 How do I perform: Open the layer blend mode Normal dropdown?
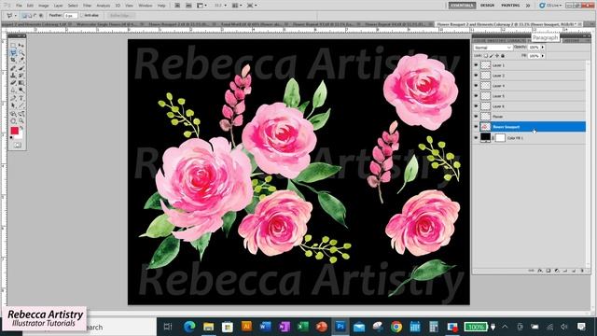coord(493,48)
